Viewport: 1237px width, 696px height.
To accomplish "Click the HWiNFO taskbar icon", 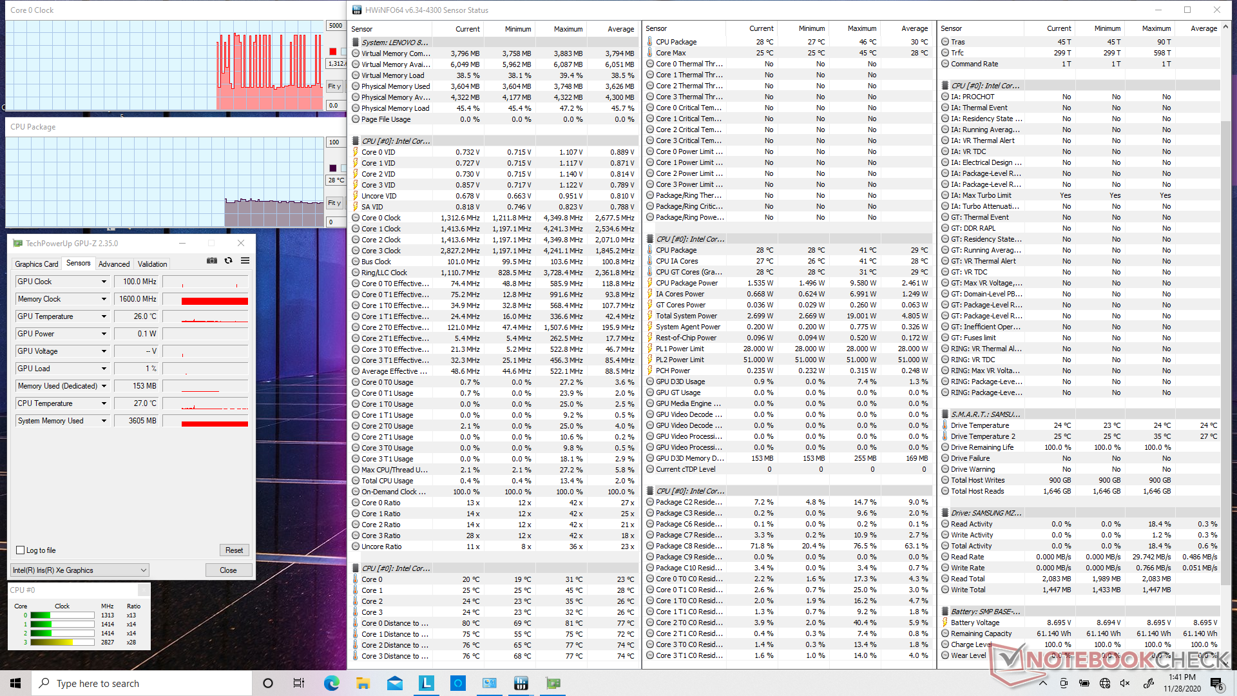I will (521, 683).
